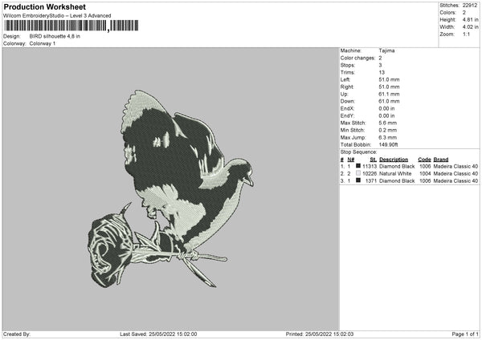The image size is (482, 340).
Task: Click the 'Description' column header
Action: [x=394, y=160]
